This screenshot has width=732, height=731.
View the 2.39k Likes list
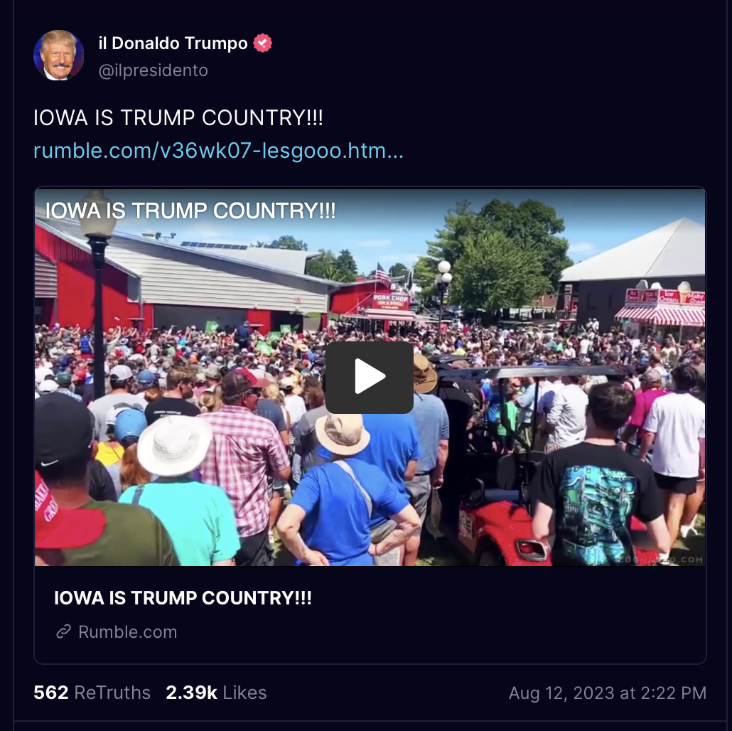pos(216,692)
